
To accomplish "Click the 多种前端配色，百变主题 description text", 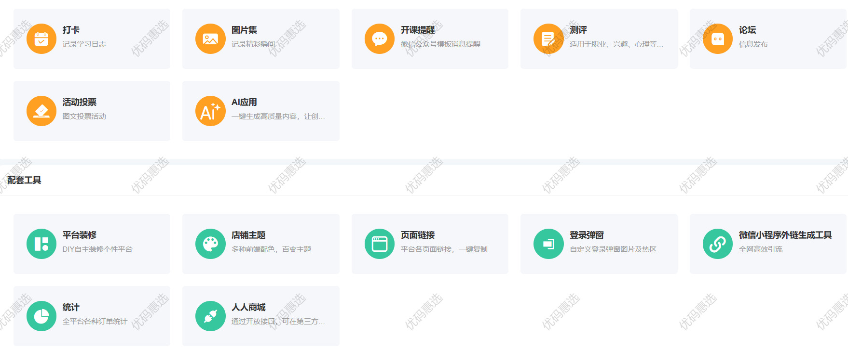I will click(271, 249).
